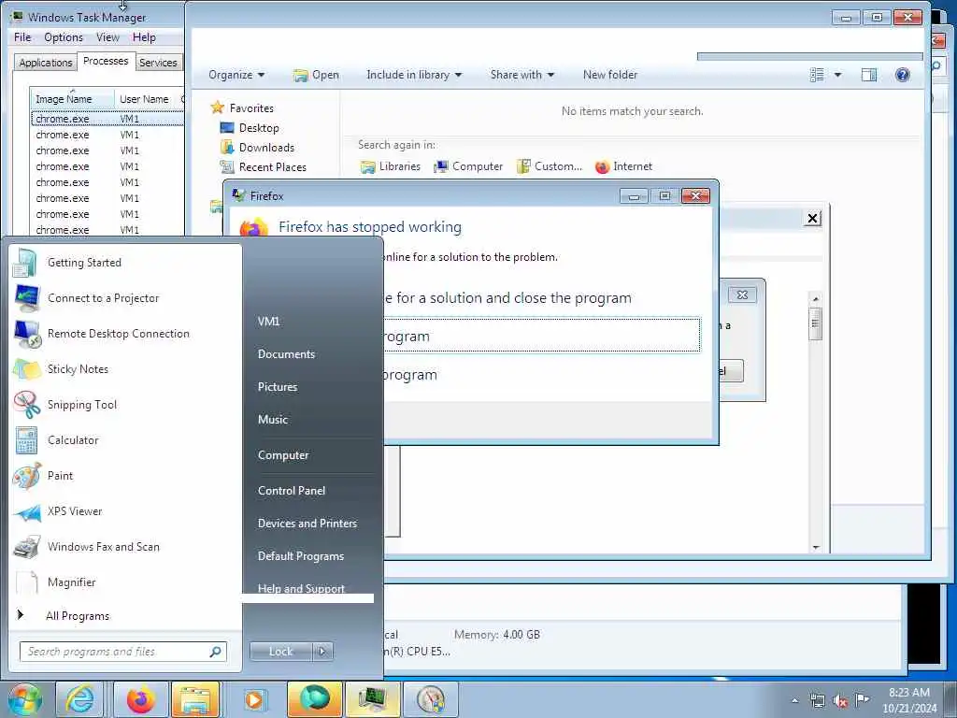Search again in Custom location

[x=550, y=166]
